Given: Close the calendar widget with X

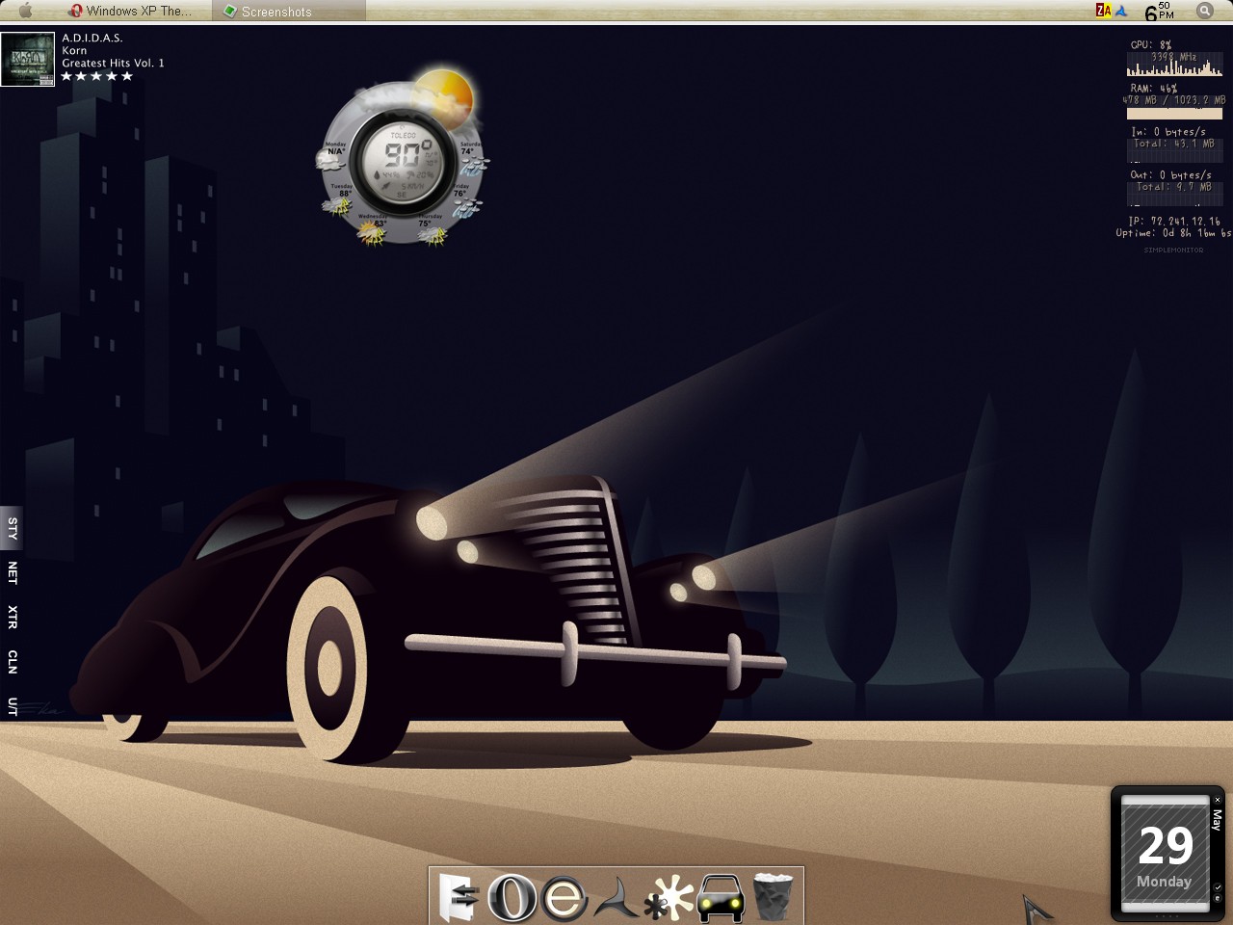Looking at the screenshot, I should click(x=1218, y=800).
